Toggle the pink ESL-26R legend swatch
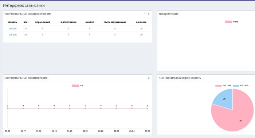 (219, 86)
